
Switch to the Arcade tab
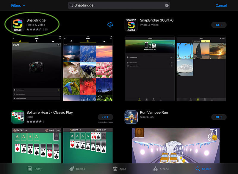click(161, 169)
